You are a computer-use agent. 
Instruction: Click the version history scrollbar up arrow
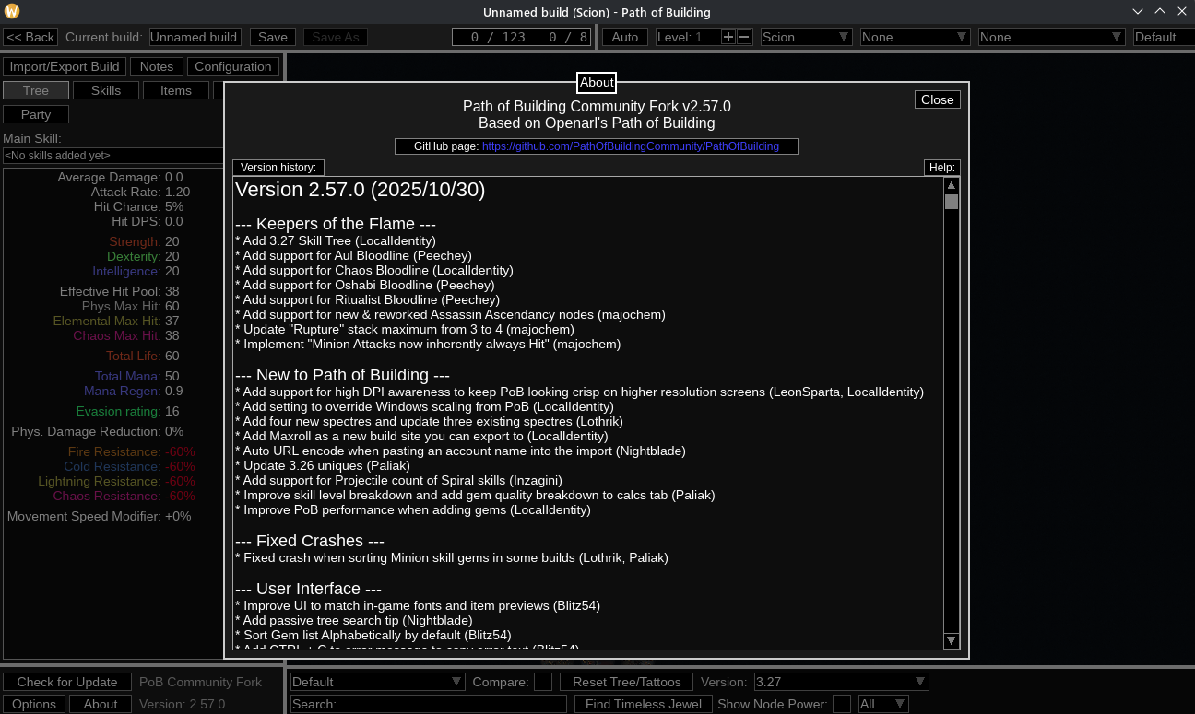point(952,185)
